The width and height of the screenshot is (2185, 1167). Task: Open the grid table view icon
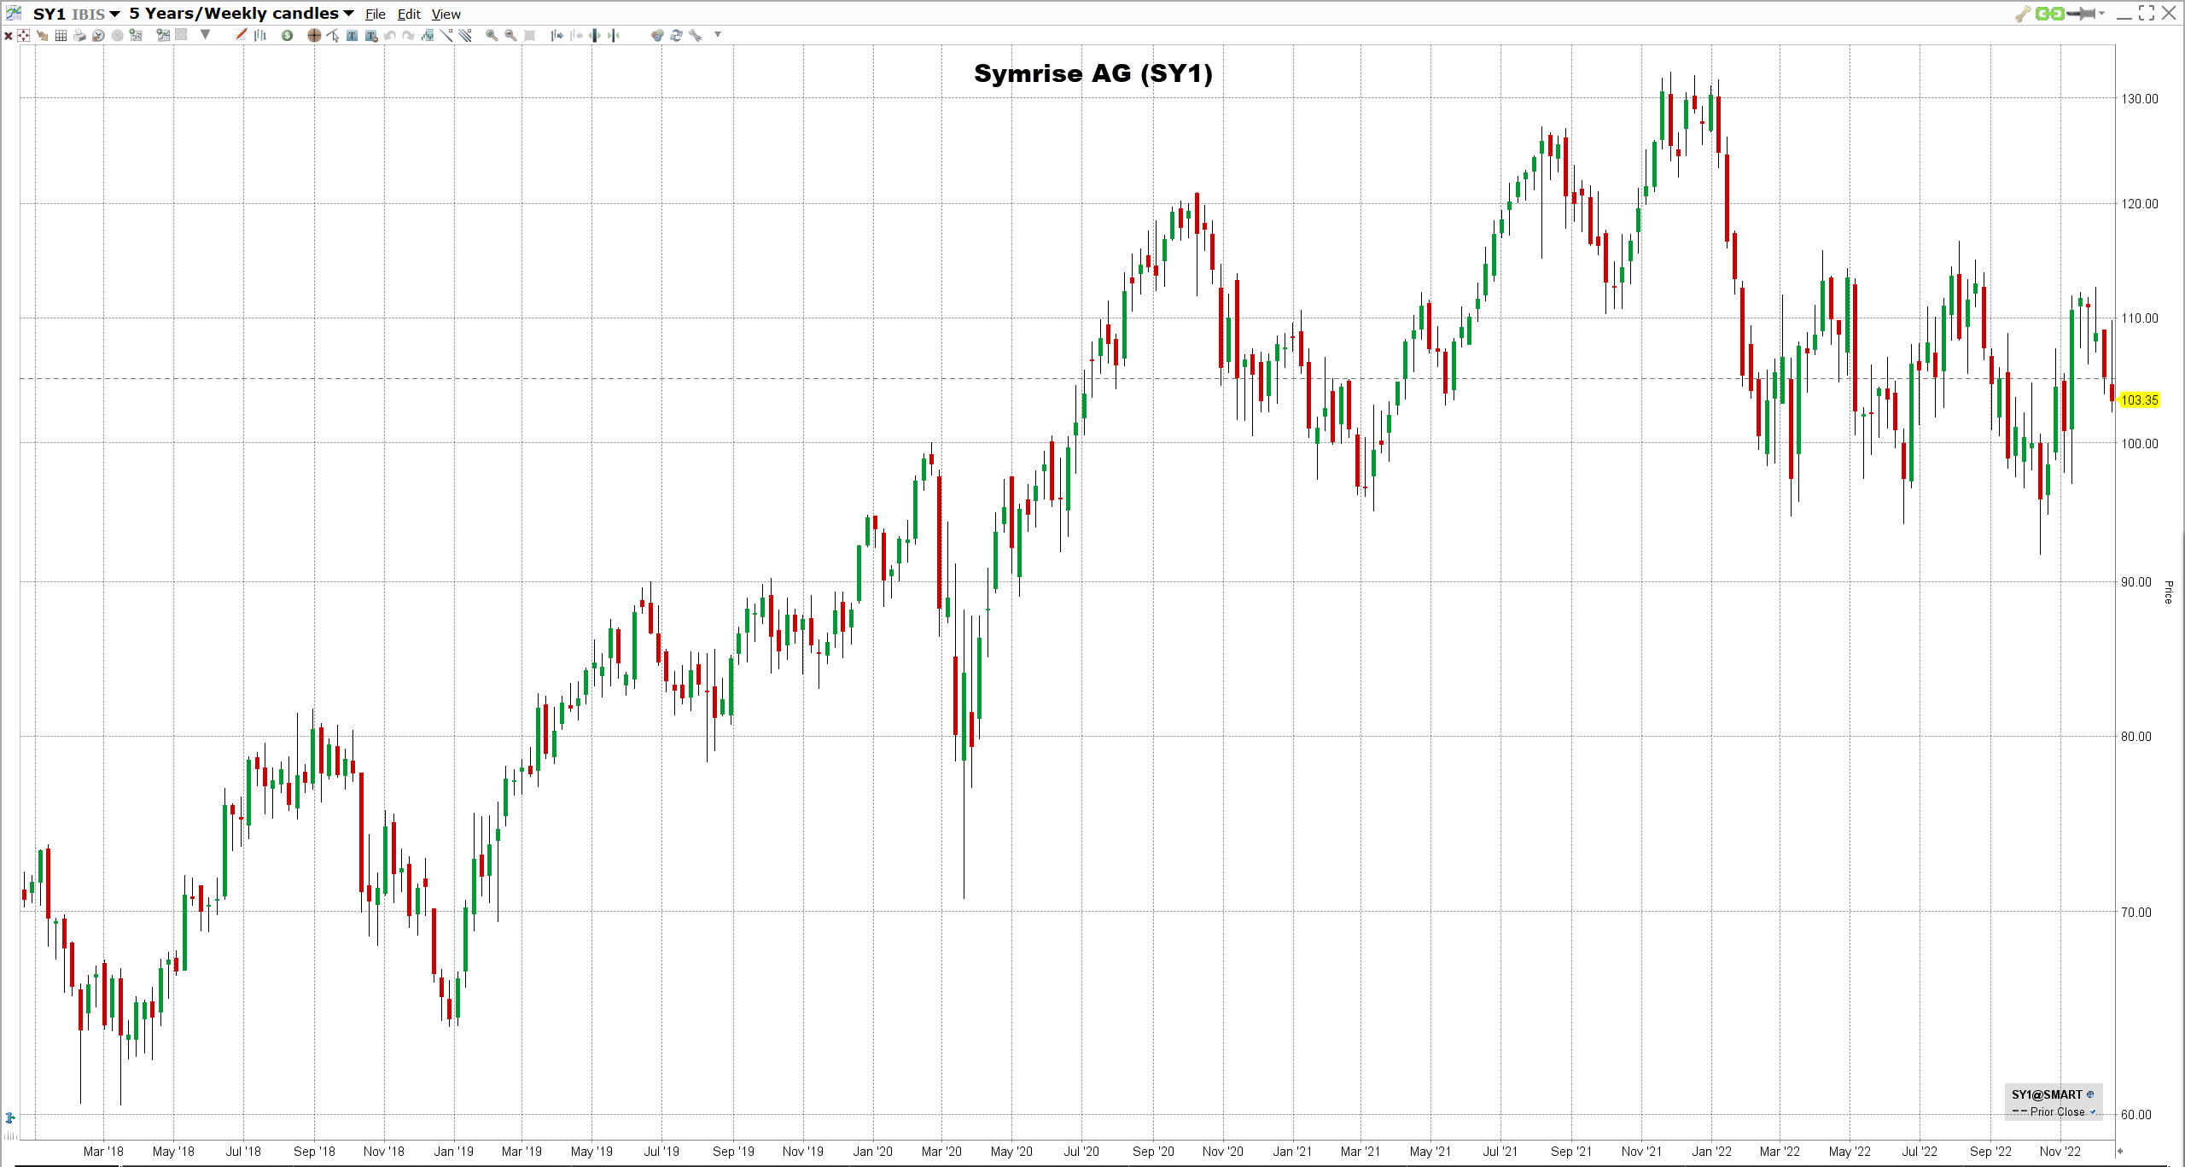point(61,36)
